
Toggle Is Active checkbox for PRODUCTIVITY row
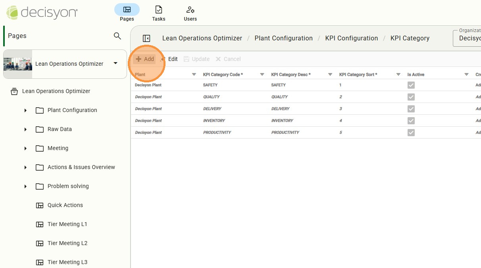[411, 133]
